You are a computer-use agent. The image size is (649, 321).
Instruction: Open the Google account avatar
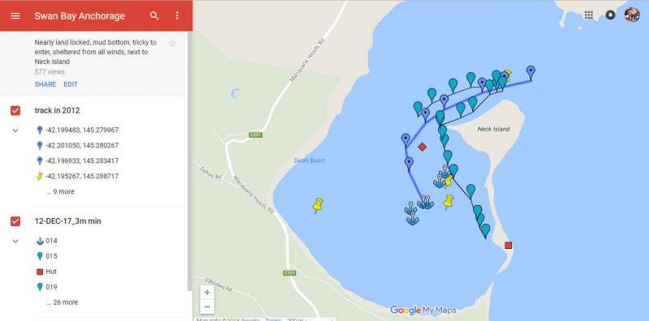click(632, 15)
